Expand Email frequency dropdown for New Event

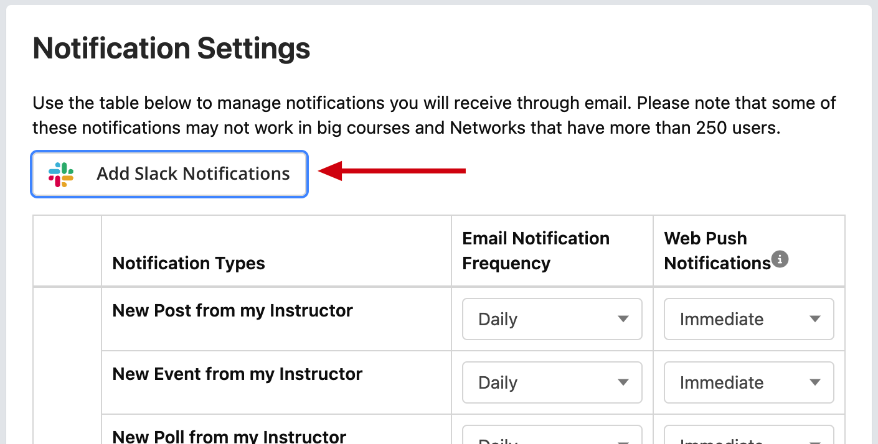pyautogui.click(x=552, y=382)
